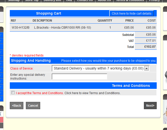The height and width of the screenshot is (130, 167).
Task: Open the Contact Us tab
Action: [x=85, y=1]
